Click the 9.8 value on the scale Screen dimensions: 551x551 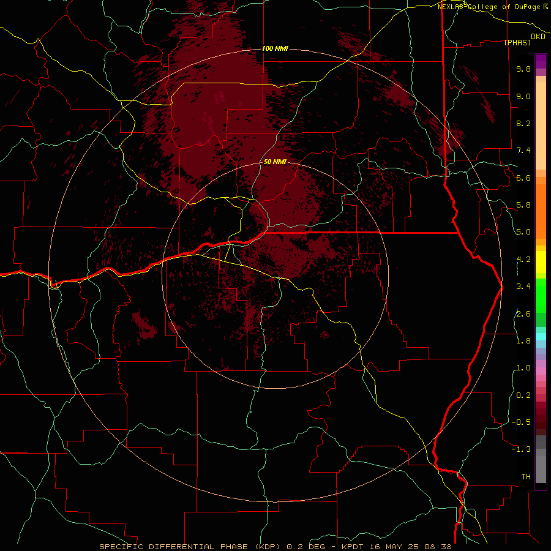(x=523, y=69)
